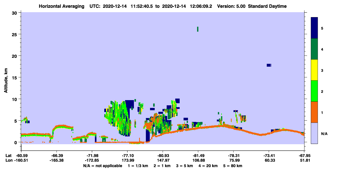Screen dimensions: 338x173
Task: Click latitude value '-66.39'
Action: (57, 156)
